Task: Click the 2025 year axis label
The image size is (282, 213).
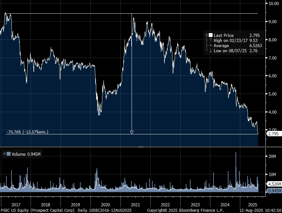Action: pos(253,205)
